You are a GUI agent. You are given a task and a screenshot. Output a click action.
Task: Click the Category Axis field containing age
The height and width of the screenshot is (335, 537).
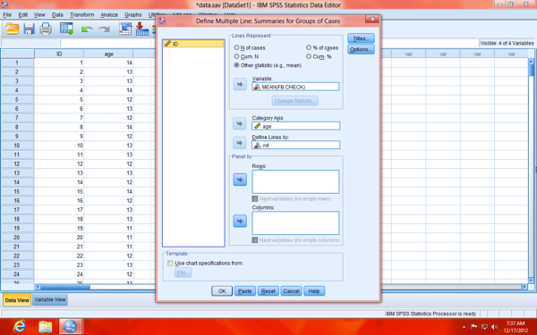(295, 126)
